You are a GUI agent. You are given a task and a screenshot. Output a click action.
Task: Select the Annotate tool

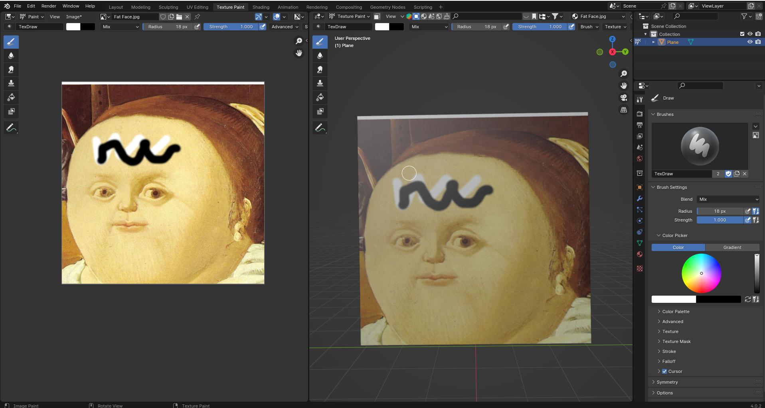11,127
